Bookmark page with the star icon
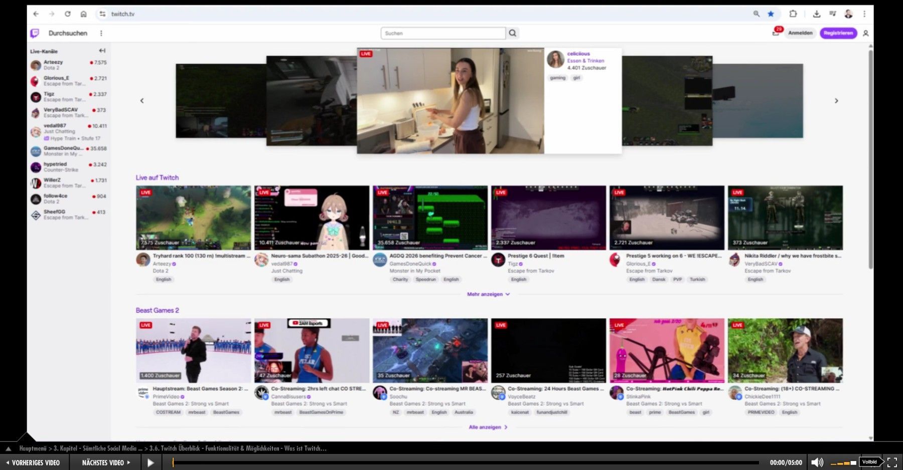 pyautogui.click(x=771, y=14)
